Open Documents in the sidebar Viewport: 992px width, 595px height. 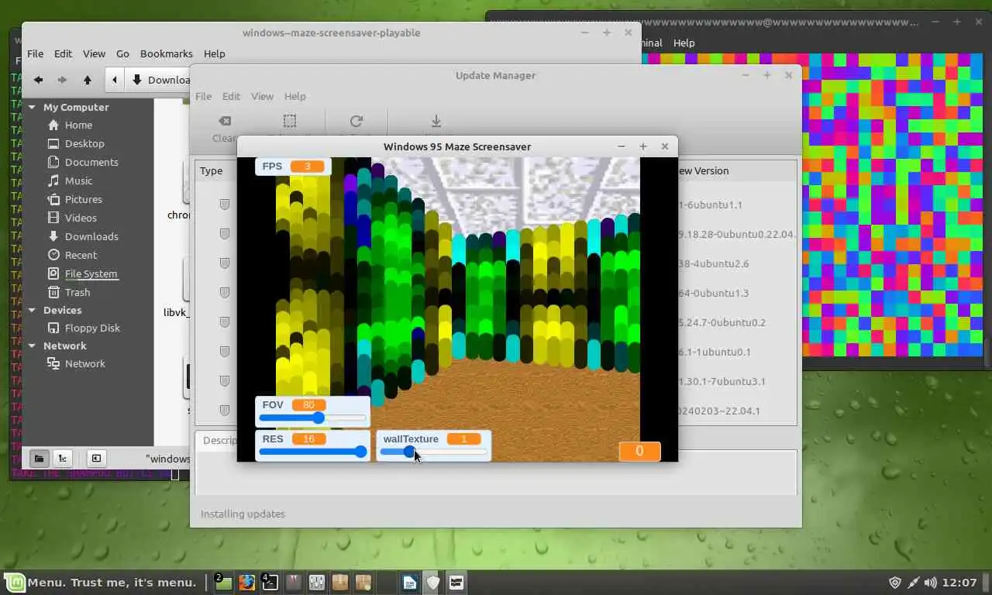91,162
